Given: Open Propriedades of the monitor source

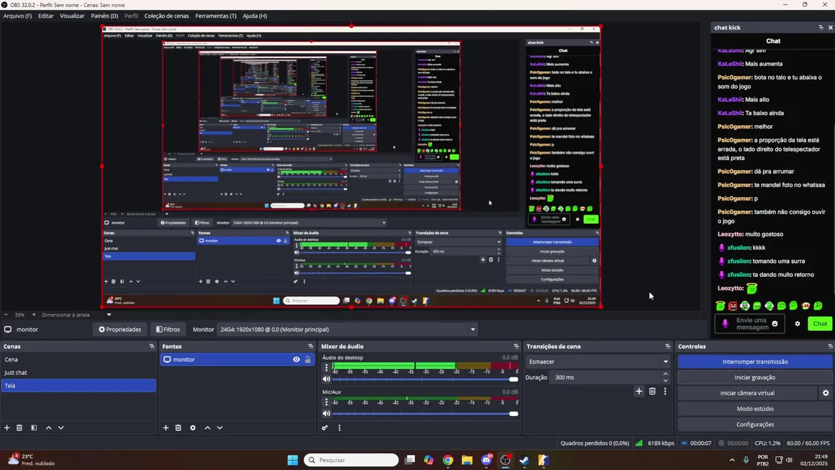Looking at the screenshot, I should click(x=119, y=330).
